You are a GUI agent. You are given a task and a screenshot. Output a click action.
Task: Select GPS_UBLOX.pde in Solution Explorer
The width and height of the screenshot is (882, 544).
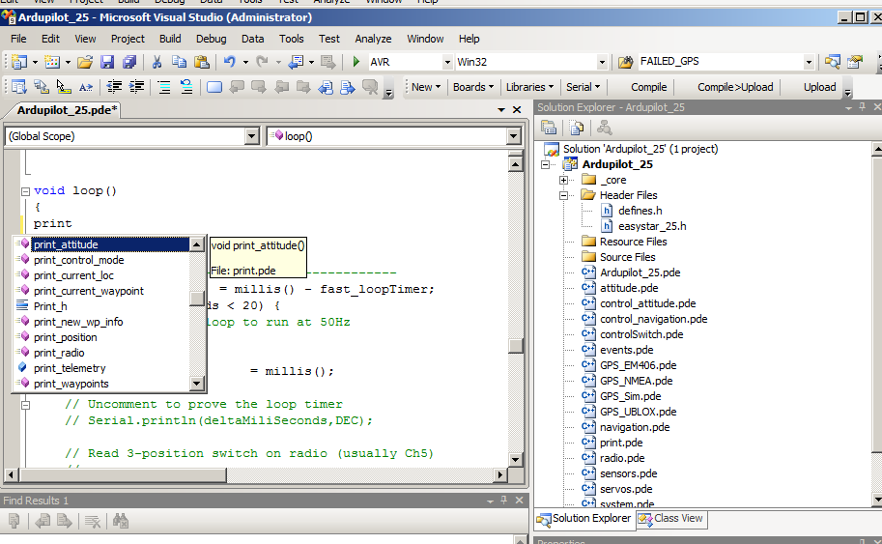(x=638, y=412)
